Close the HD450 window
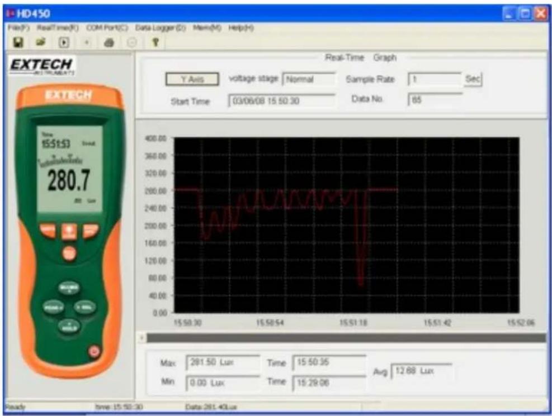Screen dimensions: 552x416 541,13
